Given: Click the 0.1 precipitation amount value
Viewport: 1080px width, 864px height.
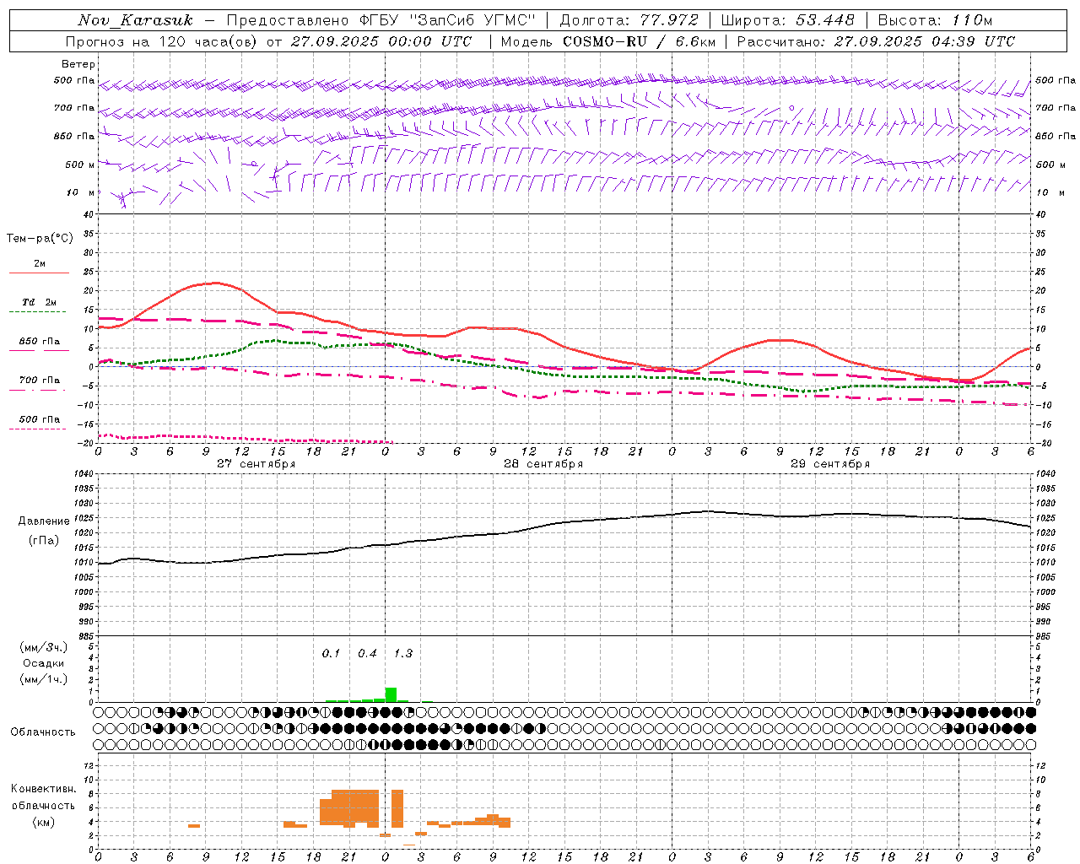Looking at the screenshot, I should [331, 653].
